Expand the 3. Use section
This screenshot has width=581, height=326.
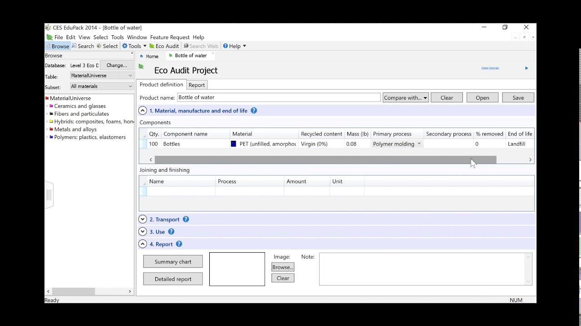coord(143,231)
